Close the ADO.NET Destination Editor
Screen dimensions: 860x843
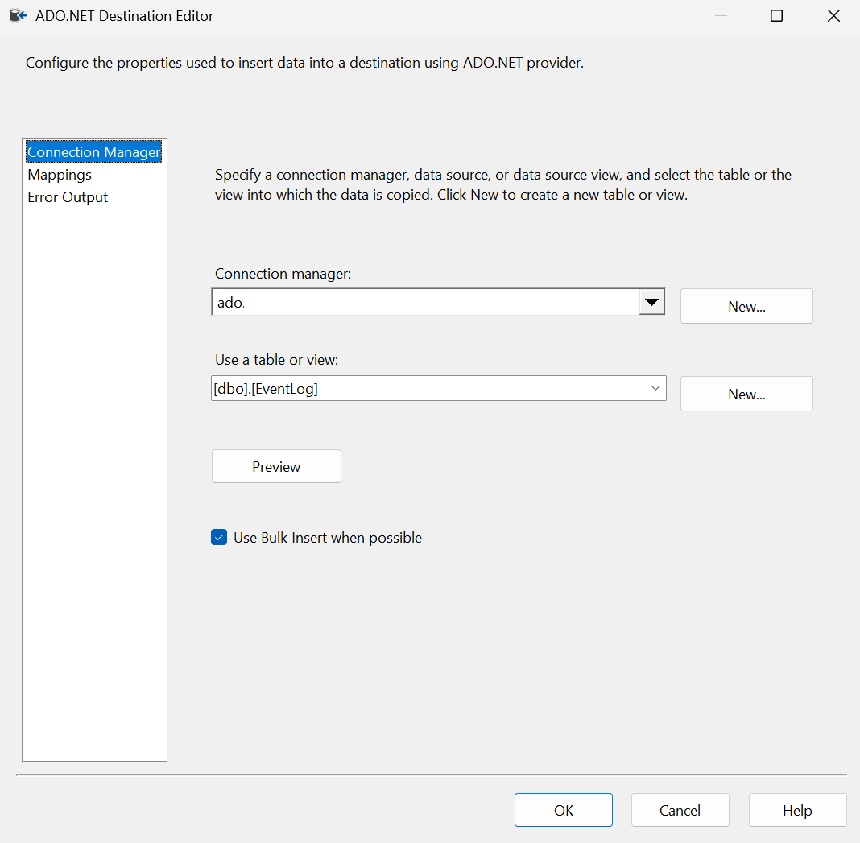pos(833,15)
